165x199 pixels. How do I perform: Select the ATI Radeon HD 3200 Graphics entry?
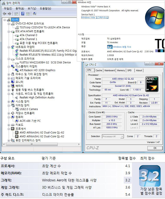[37, 70]
